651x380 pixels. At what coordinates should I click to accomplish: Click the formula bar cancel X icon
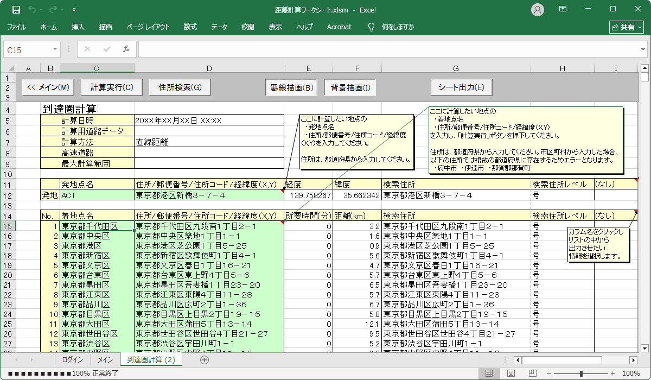coord(87,49)
